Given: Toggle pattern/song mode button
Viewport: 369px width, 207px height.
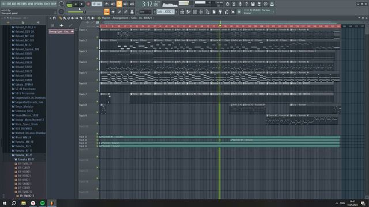Looking at the screenshot, I should (x=69, y=4).
